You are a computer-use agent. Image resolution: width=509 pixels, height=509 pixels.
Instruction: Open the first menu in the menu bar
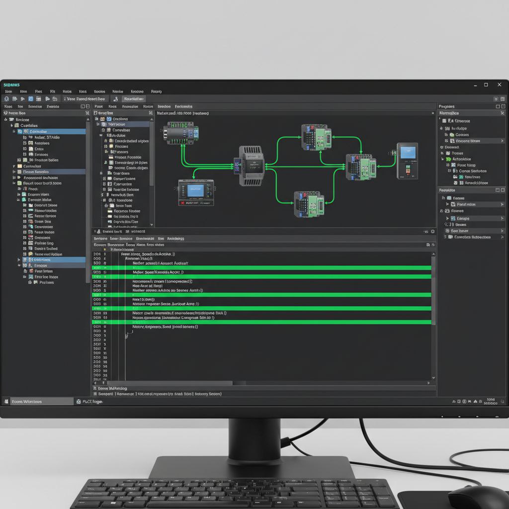[8, 91]
